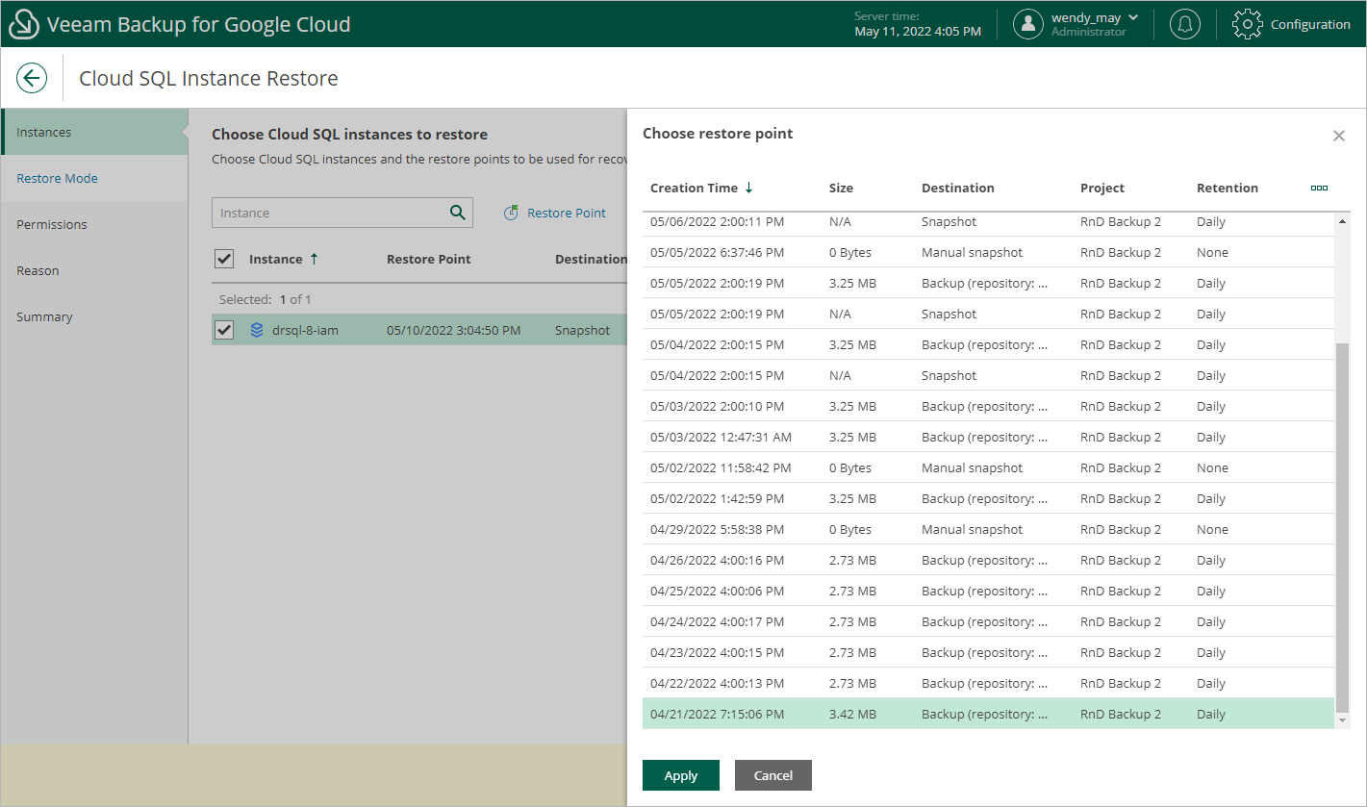
Task: Click the Restore Point clock icon
Action: 512,213
